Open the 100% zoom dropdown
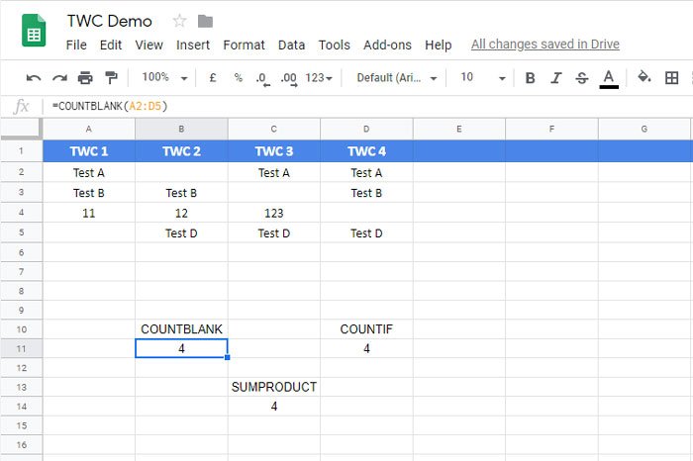693x461 pixels. pyautogui.click(x=164, y=77)
